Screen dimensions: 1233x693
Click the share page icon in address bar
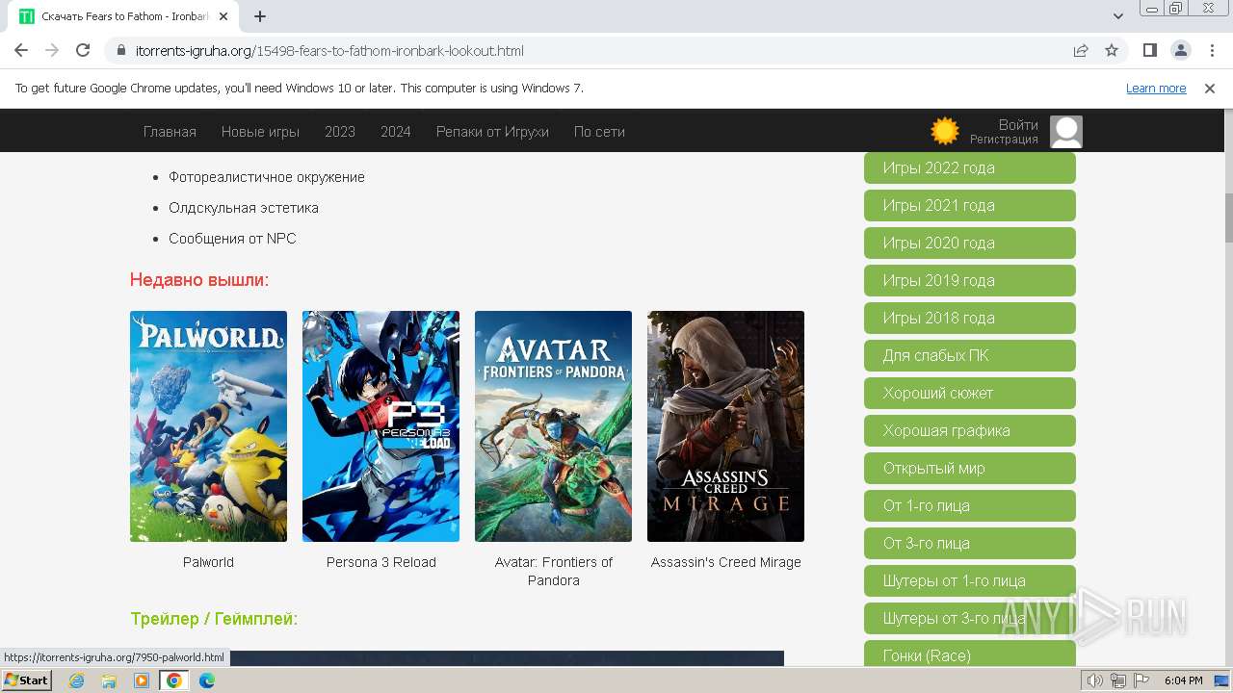(1081, 50)
